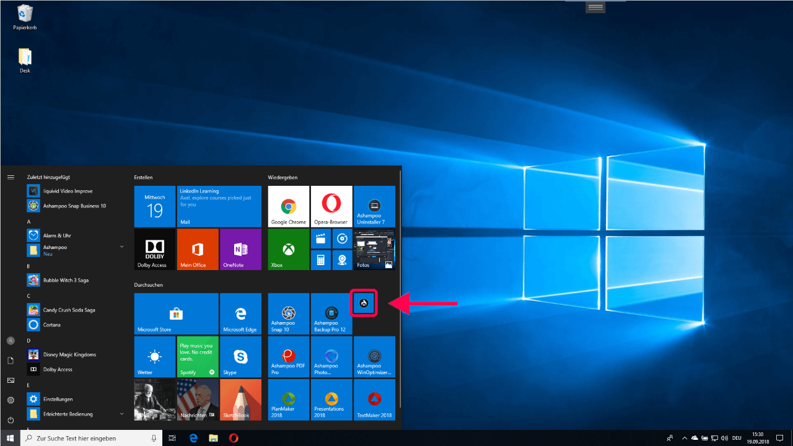
Task: Launch Microsoft Edge tile
Action: 240,313
